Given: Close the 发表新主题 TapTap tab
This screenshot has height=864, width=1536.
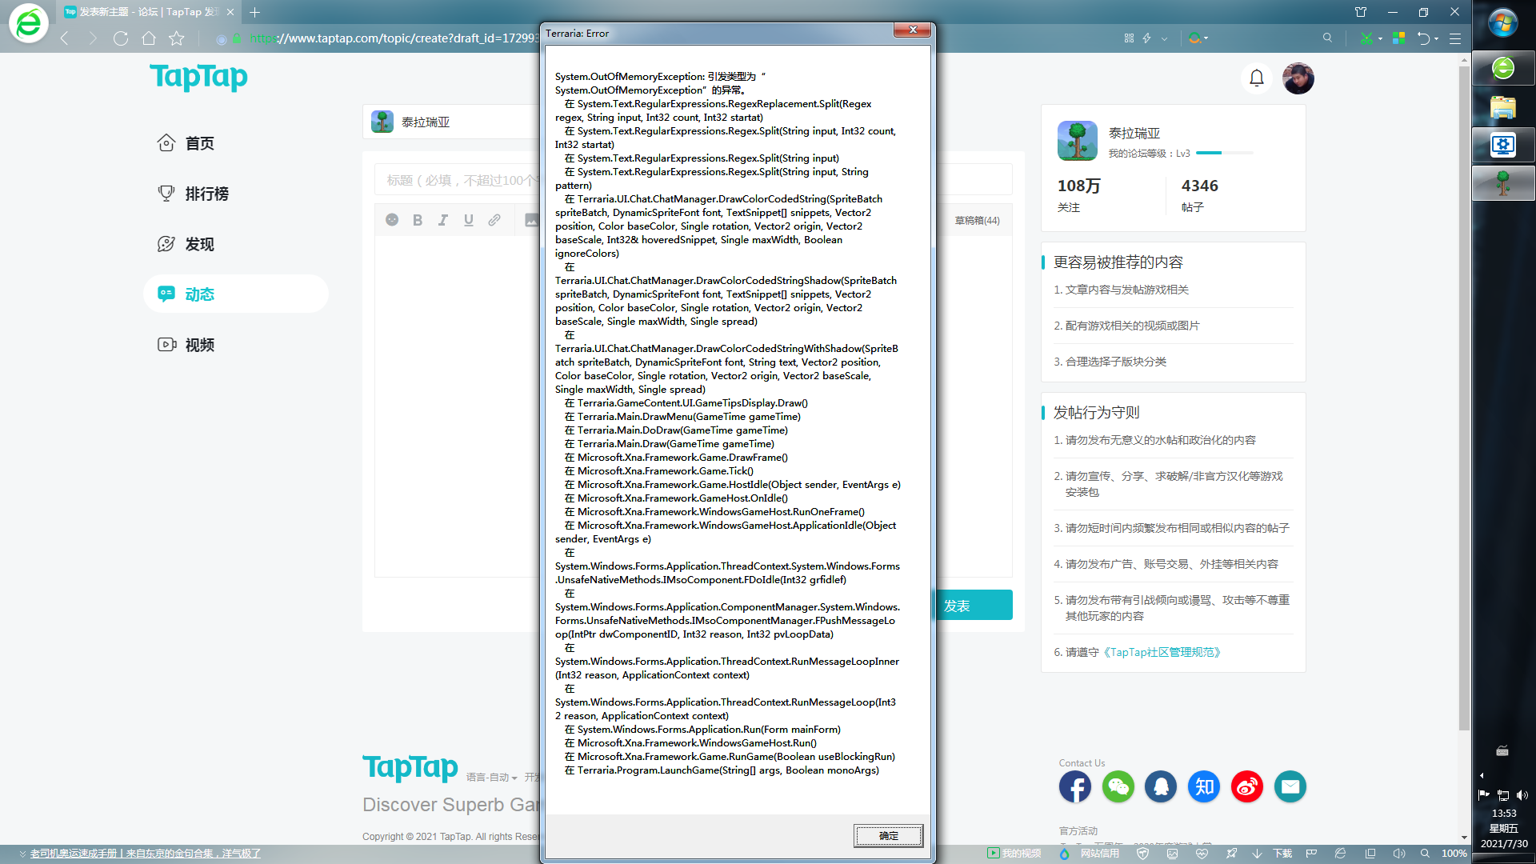Looking at the screenshot, I should pyautogui.click(x=230, y=12).
